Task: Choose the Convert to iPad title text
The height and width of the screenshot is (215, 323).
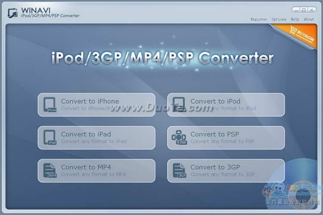Action: point(86,134)
